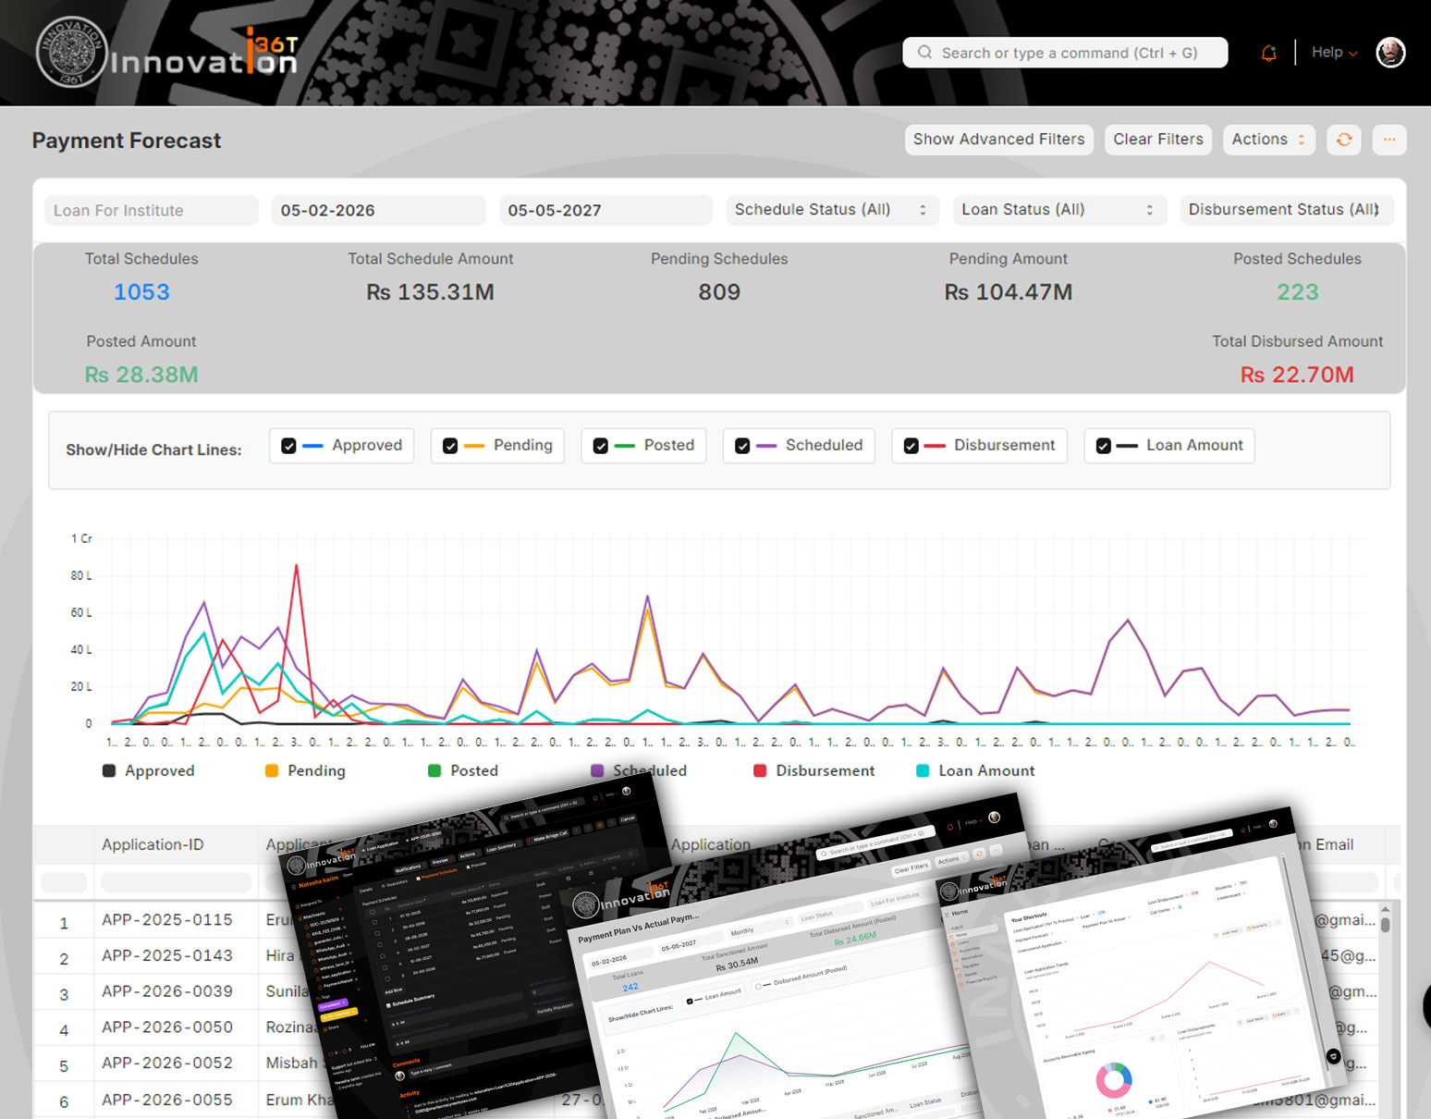Screen dimensions: 1431x1119
Task: Open application APP-2026-0039
Action: (167, 991)
